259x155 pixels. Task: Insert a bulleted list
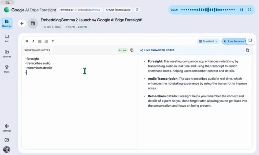pyautogui.click(x=40, y=41)
